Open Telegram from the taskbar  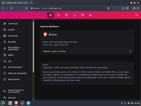(28, 103)
